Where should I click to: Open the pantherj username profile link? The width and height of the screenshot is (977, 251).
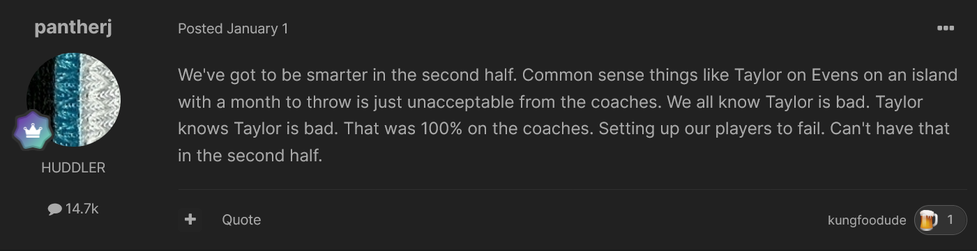pos(73,28)
